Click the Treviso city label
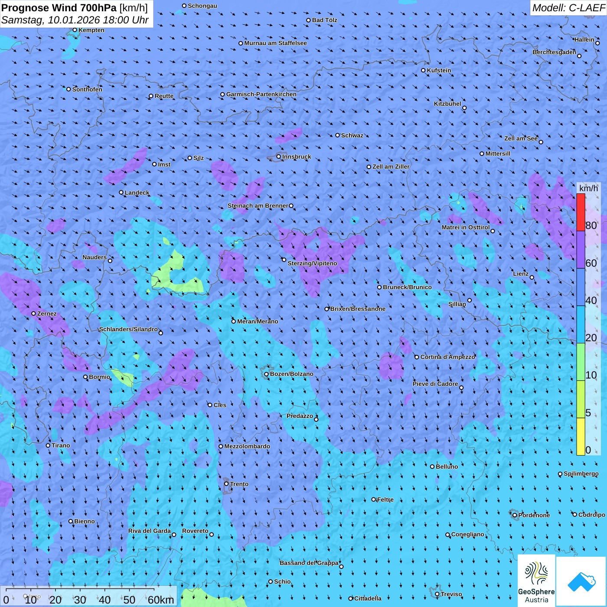Viewport: 607px width, 607px height. [451, 594]
